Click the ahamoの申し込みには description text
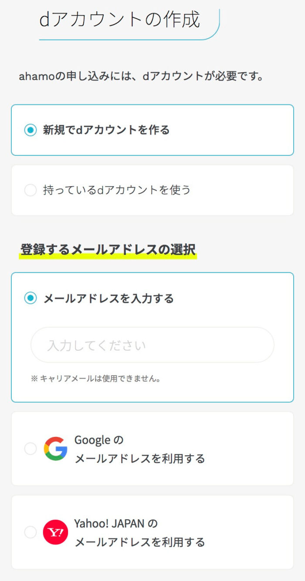This screenshot has height=581, width=305. point(142,77)
